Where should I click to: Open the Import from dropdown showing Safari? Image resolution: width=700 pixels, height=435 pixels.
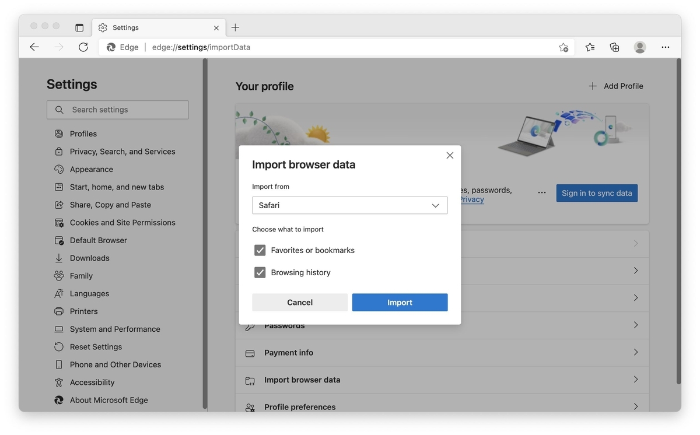tap(349, 205)
